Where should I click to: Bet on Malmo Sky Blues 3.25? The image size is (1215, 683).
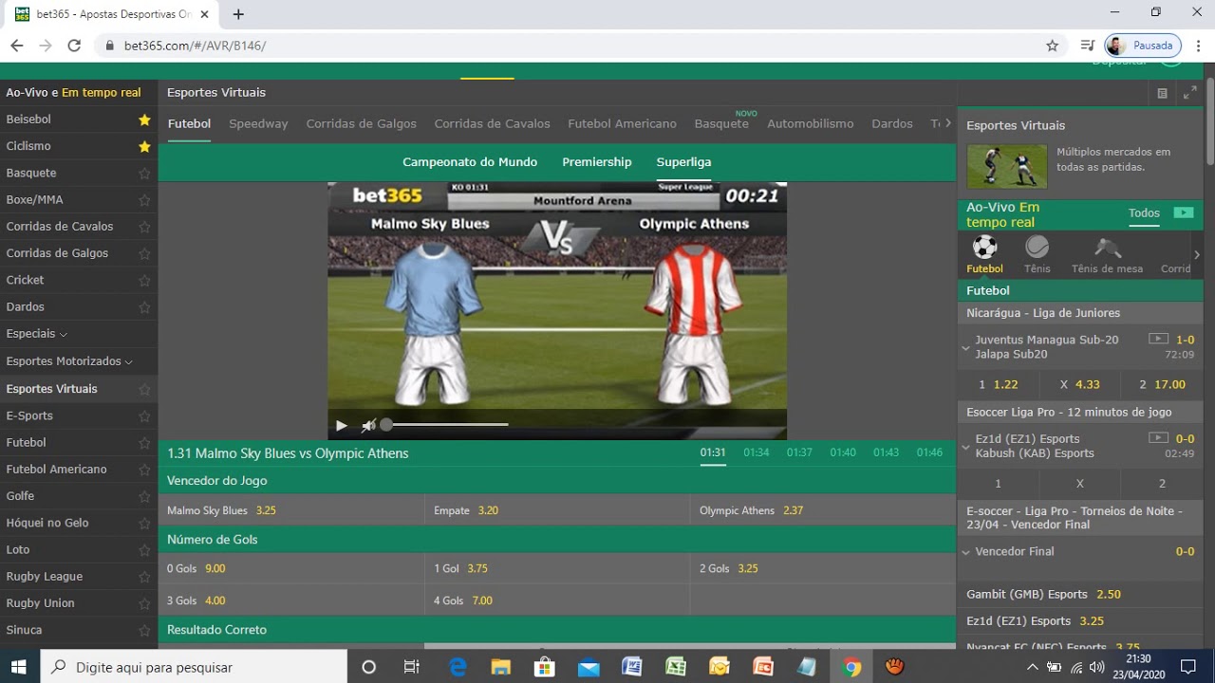tap(291, 510)
